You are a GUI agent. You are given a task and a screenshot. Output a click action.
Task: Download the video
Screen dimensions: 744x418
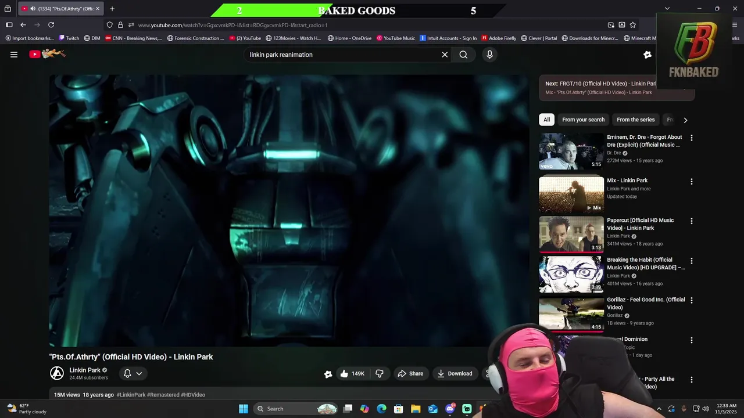coord(455,373)
